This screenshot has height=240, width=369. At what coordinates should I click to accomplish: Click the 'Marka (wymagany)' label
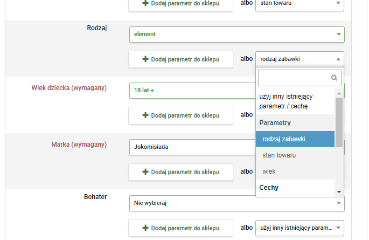79,145
